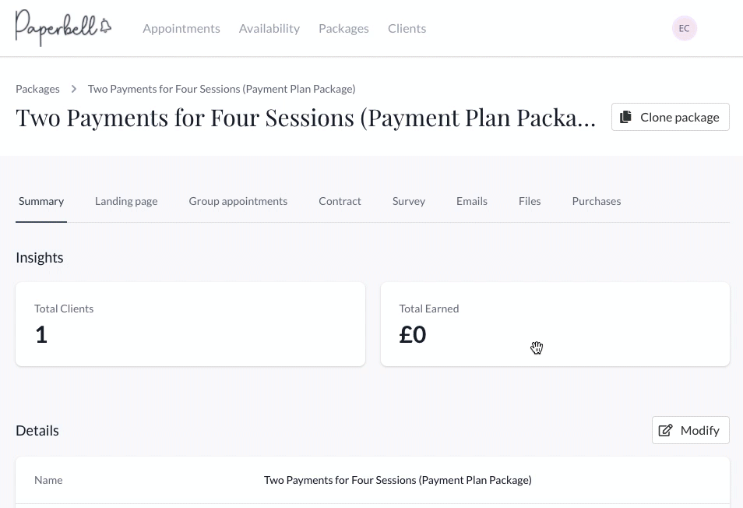Switch to the Emails tab

[471, 201]
